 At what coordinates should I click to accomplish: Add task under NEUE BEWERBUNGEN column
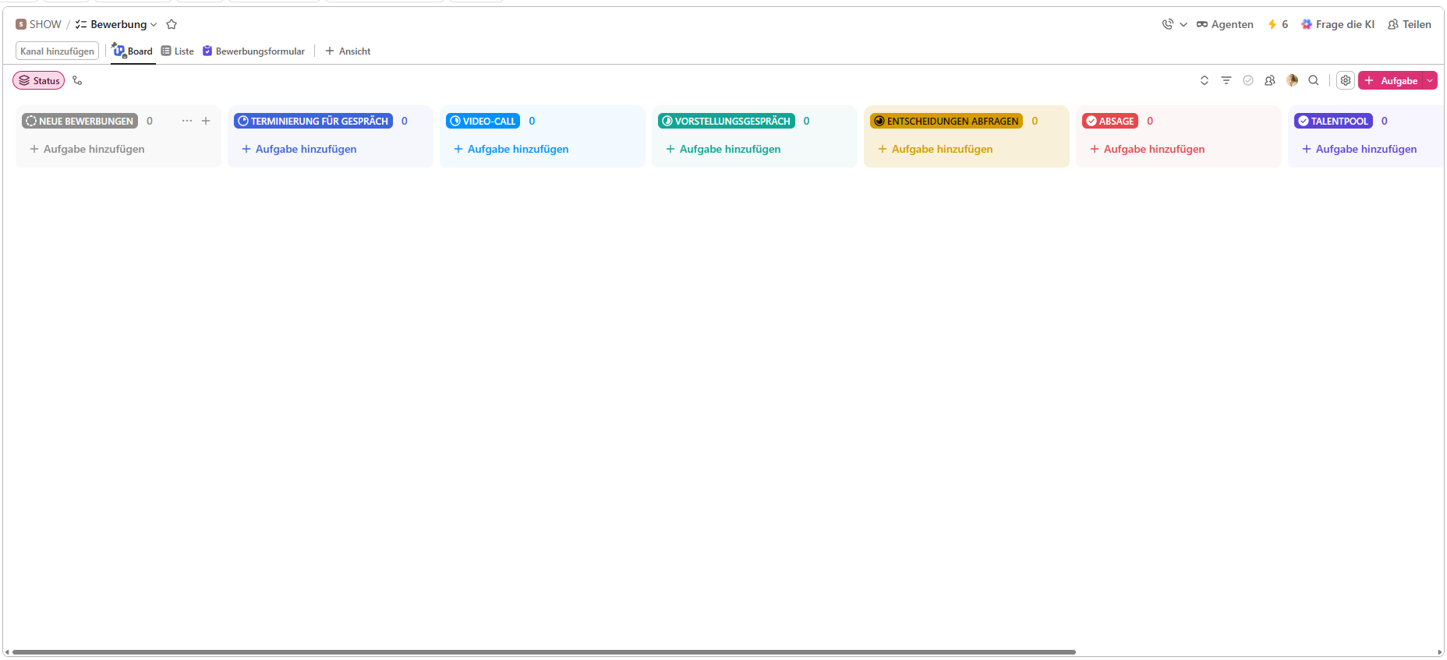(x=87, y=149)
